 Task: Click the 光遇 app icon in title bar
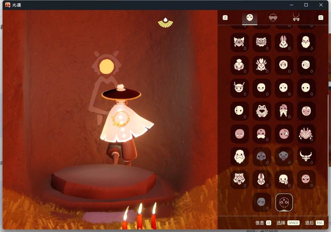tap(8, 5)
